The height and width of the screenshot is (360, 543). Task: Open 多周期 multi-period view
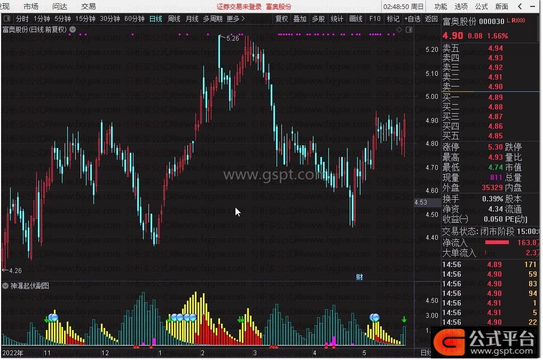(213, 19)
